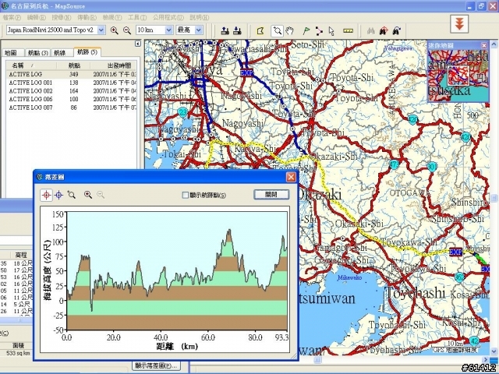
Task: Click the orange double arrow download button
Action: (x=459, y=24)
